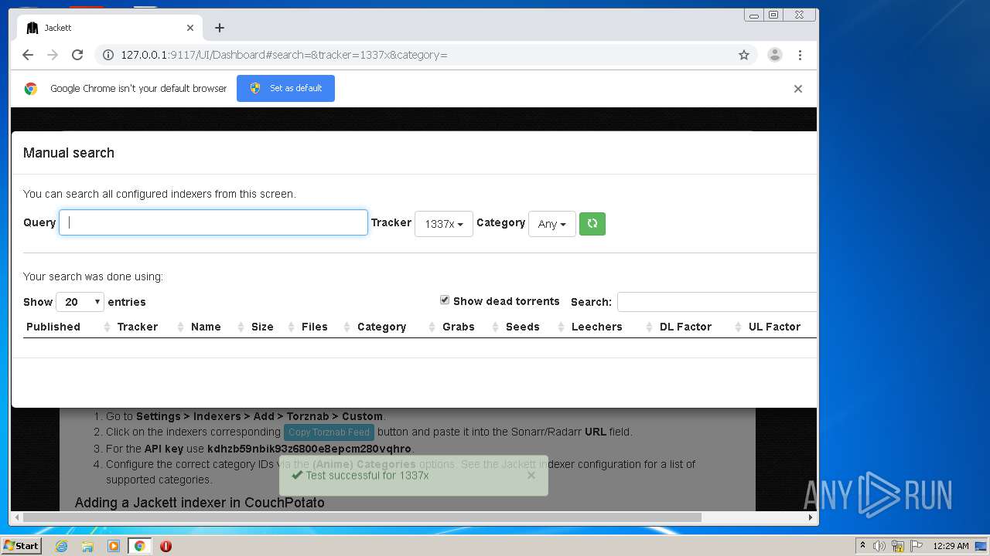The width and height of the screenshot is (990, 556).
Task: Focus the Query input field
Action: point(213,222)
